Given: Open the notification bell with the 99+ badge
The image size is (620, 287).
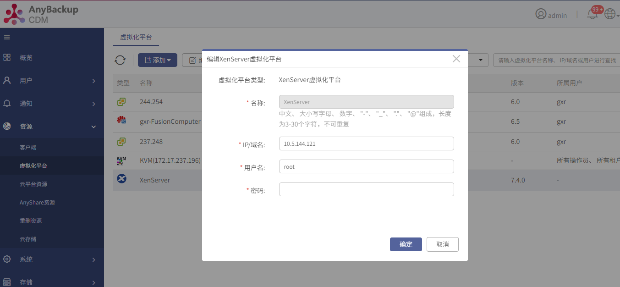Looking at the screenshot, I should 593,14.
